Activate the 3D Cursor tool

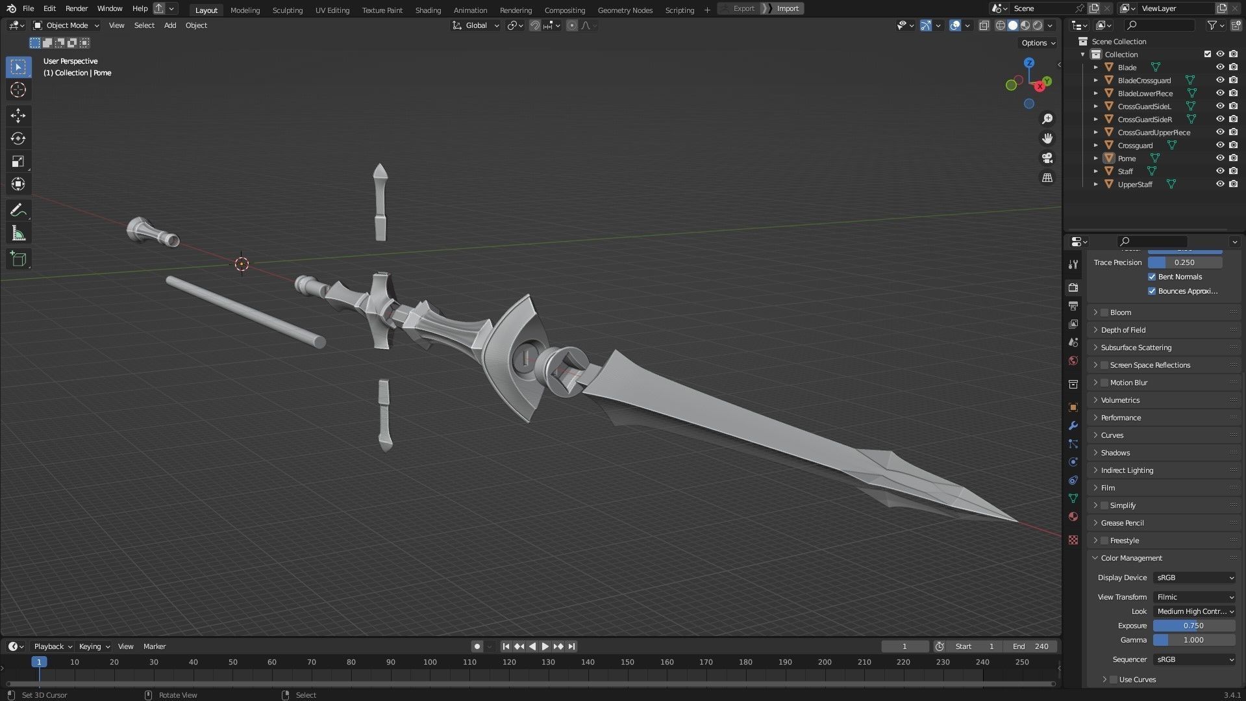tap(18, 90)
